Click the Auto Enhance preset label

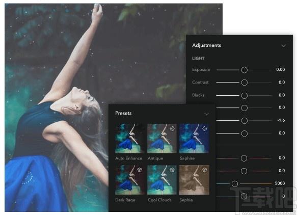tap(129, 158)
